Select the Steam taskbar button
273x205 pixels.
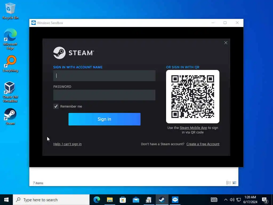162,200
